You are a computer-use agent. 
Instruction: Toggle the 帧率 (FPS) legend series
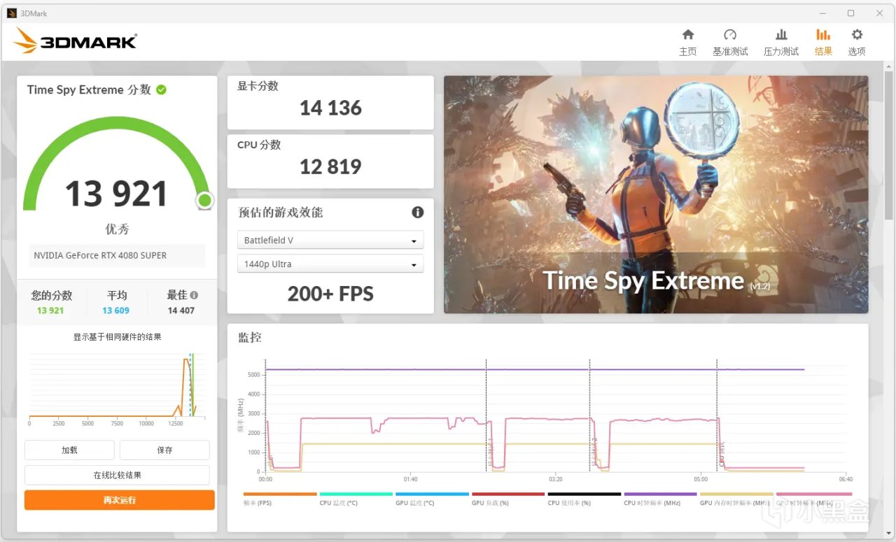280,499
